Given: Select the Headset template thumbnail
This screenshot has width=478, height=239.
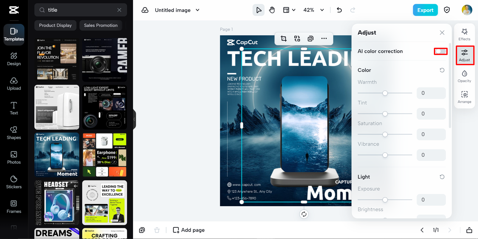Looking at the screenshot, I should (57, 203).
